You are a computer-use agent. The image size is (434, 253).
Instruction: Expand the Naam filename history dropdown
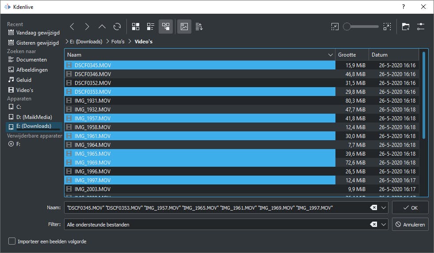(x=384, y=207)
